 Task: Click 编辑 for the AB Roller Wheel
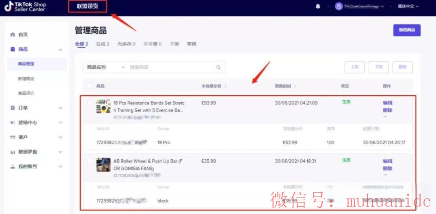coord(388,161)
